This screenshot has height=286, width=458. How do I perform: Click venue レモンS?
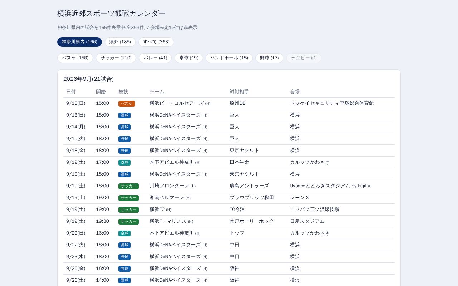pyautogui.click(x=299, y=198)
